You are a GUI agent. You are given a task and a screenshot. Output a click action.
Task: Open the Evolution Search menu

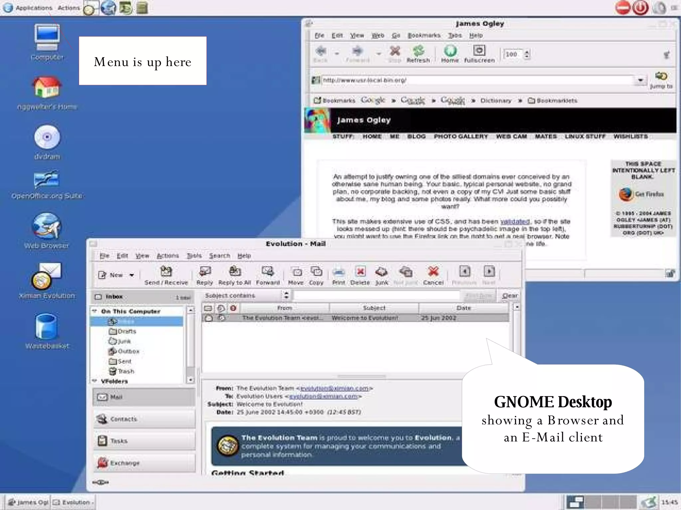219,255
